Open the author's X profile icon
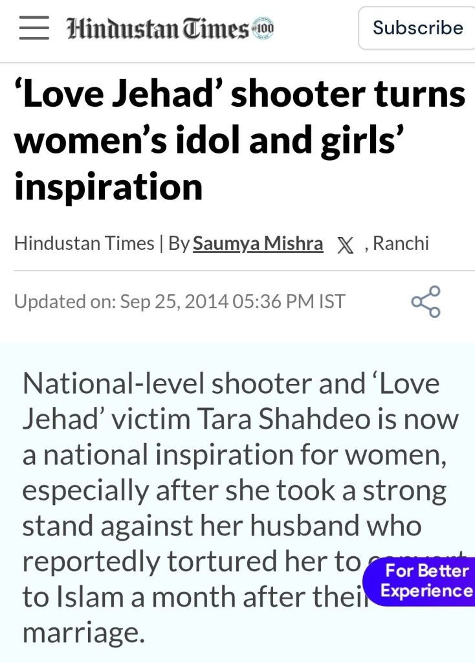The width and height of the screenshot is (475, 663). [x=346, y=244]
